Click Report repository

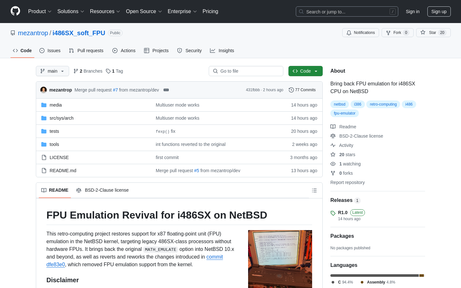347,182
